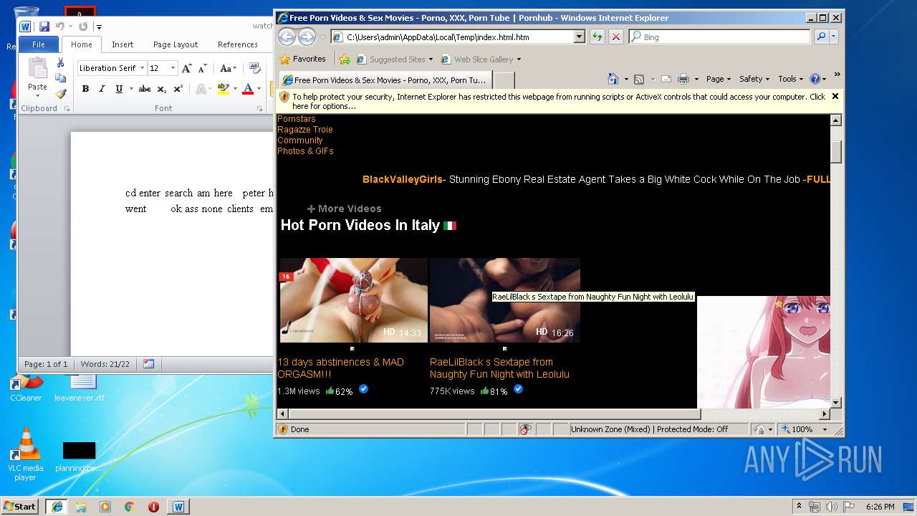Screen dimensions: 917x516
Task: Go forward with Internet Explorer Forward arrow
Action: [x=307, y=37]
